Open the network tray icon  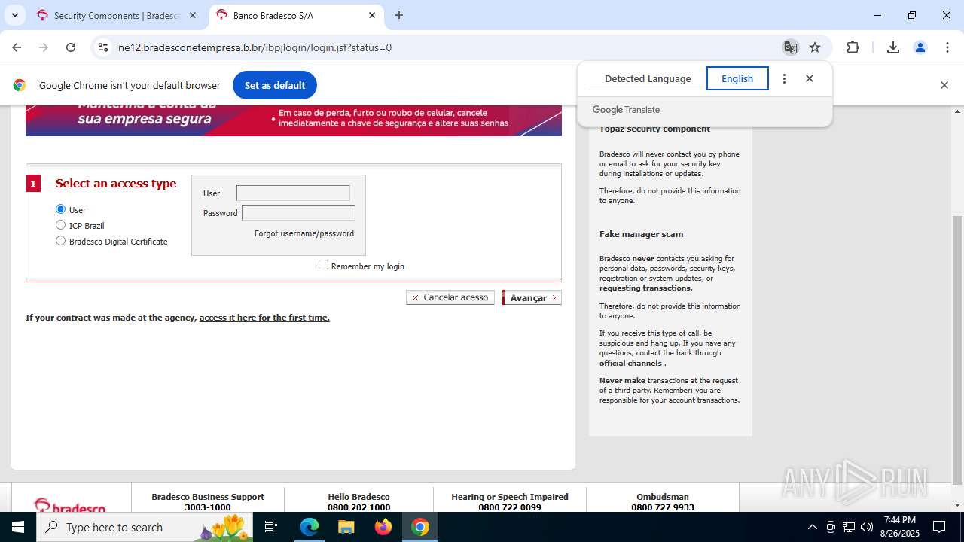pos(849,527)
